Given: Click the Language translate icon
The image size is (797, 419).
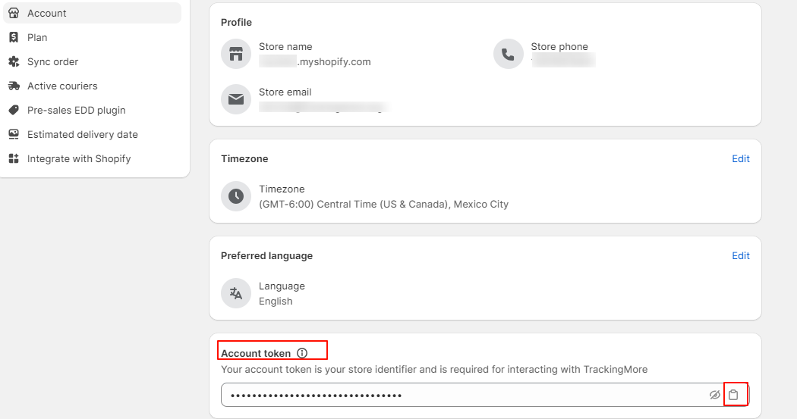Looking at the screenshot, I should (236, 293).
